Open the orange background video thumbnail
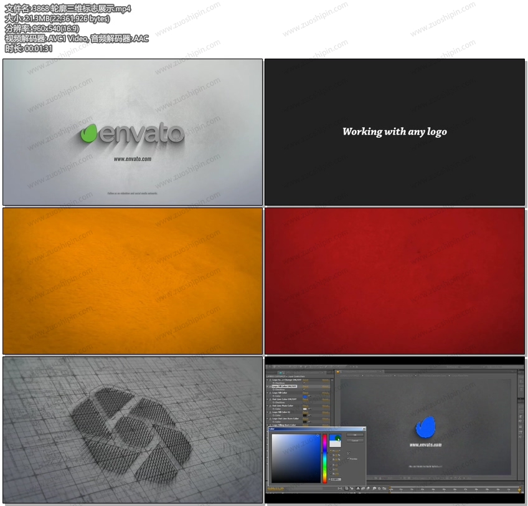528x506 pixels. click(133, 280)
